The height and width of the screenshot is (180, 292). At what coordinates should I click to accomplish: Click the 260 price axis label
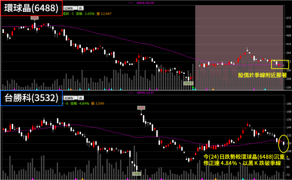289,70
